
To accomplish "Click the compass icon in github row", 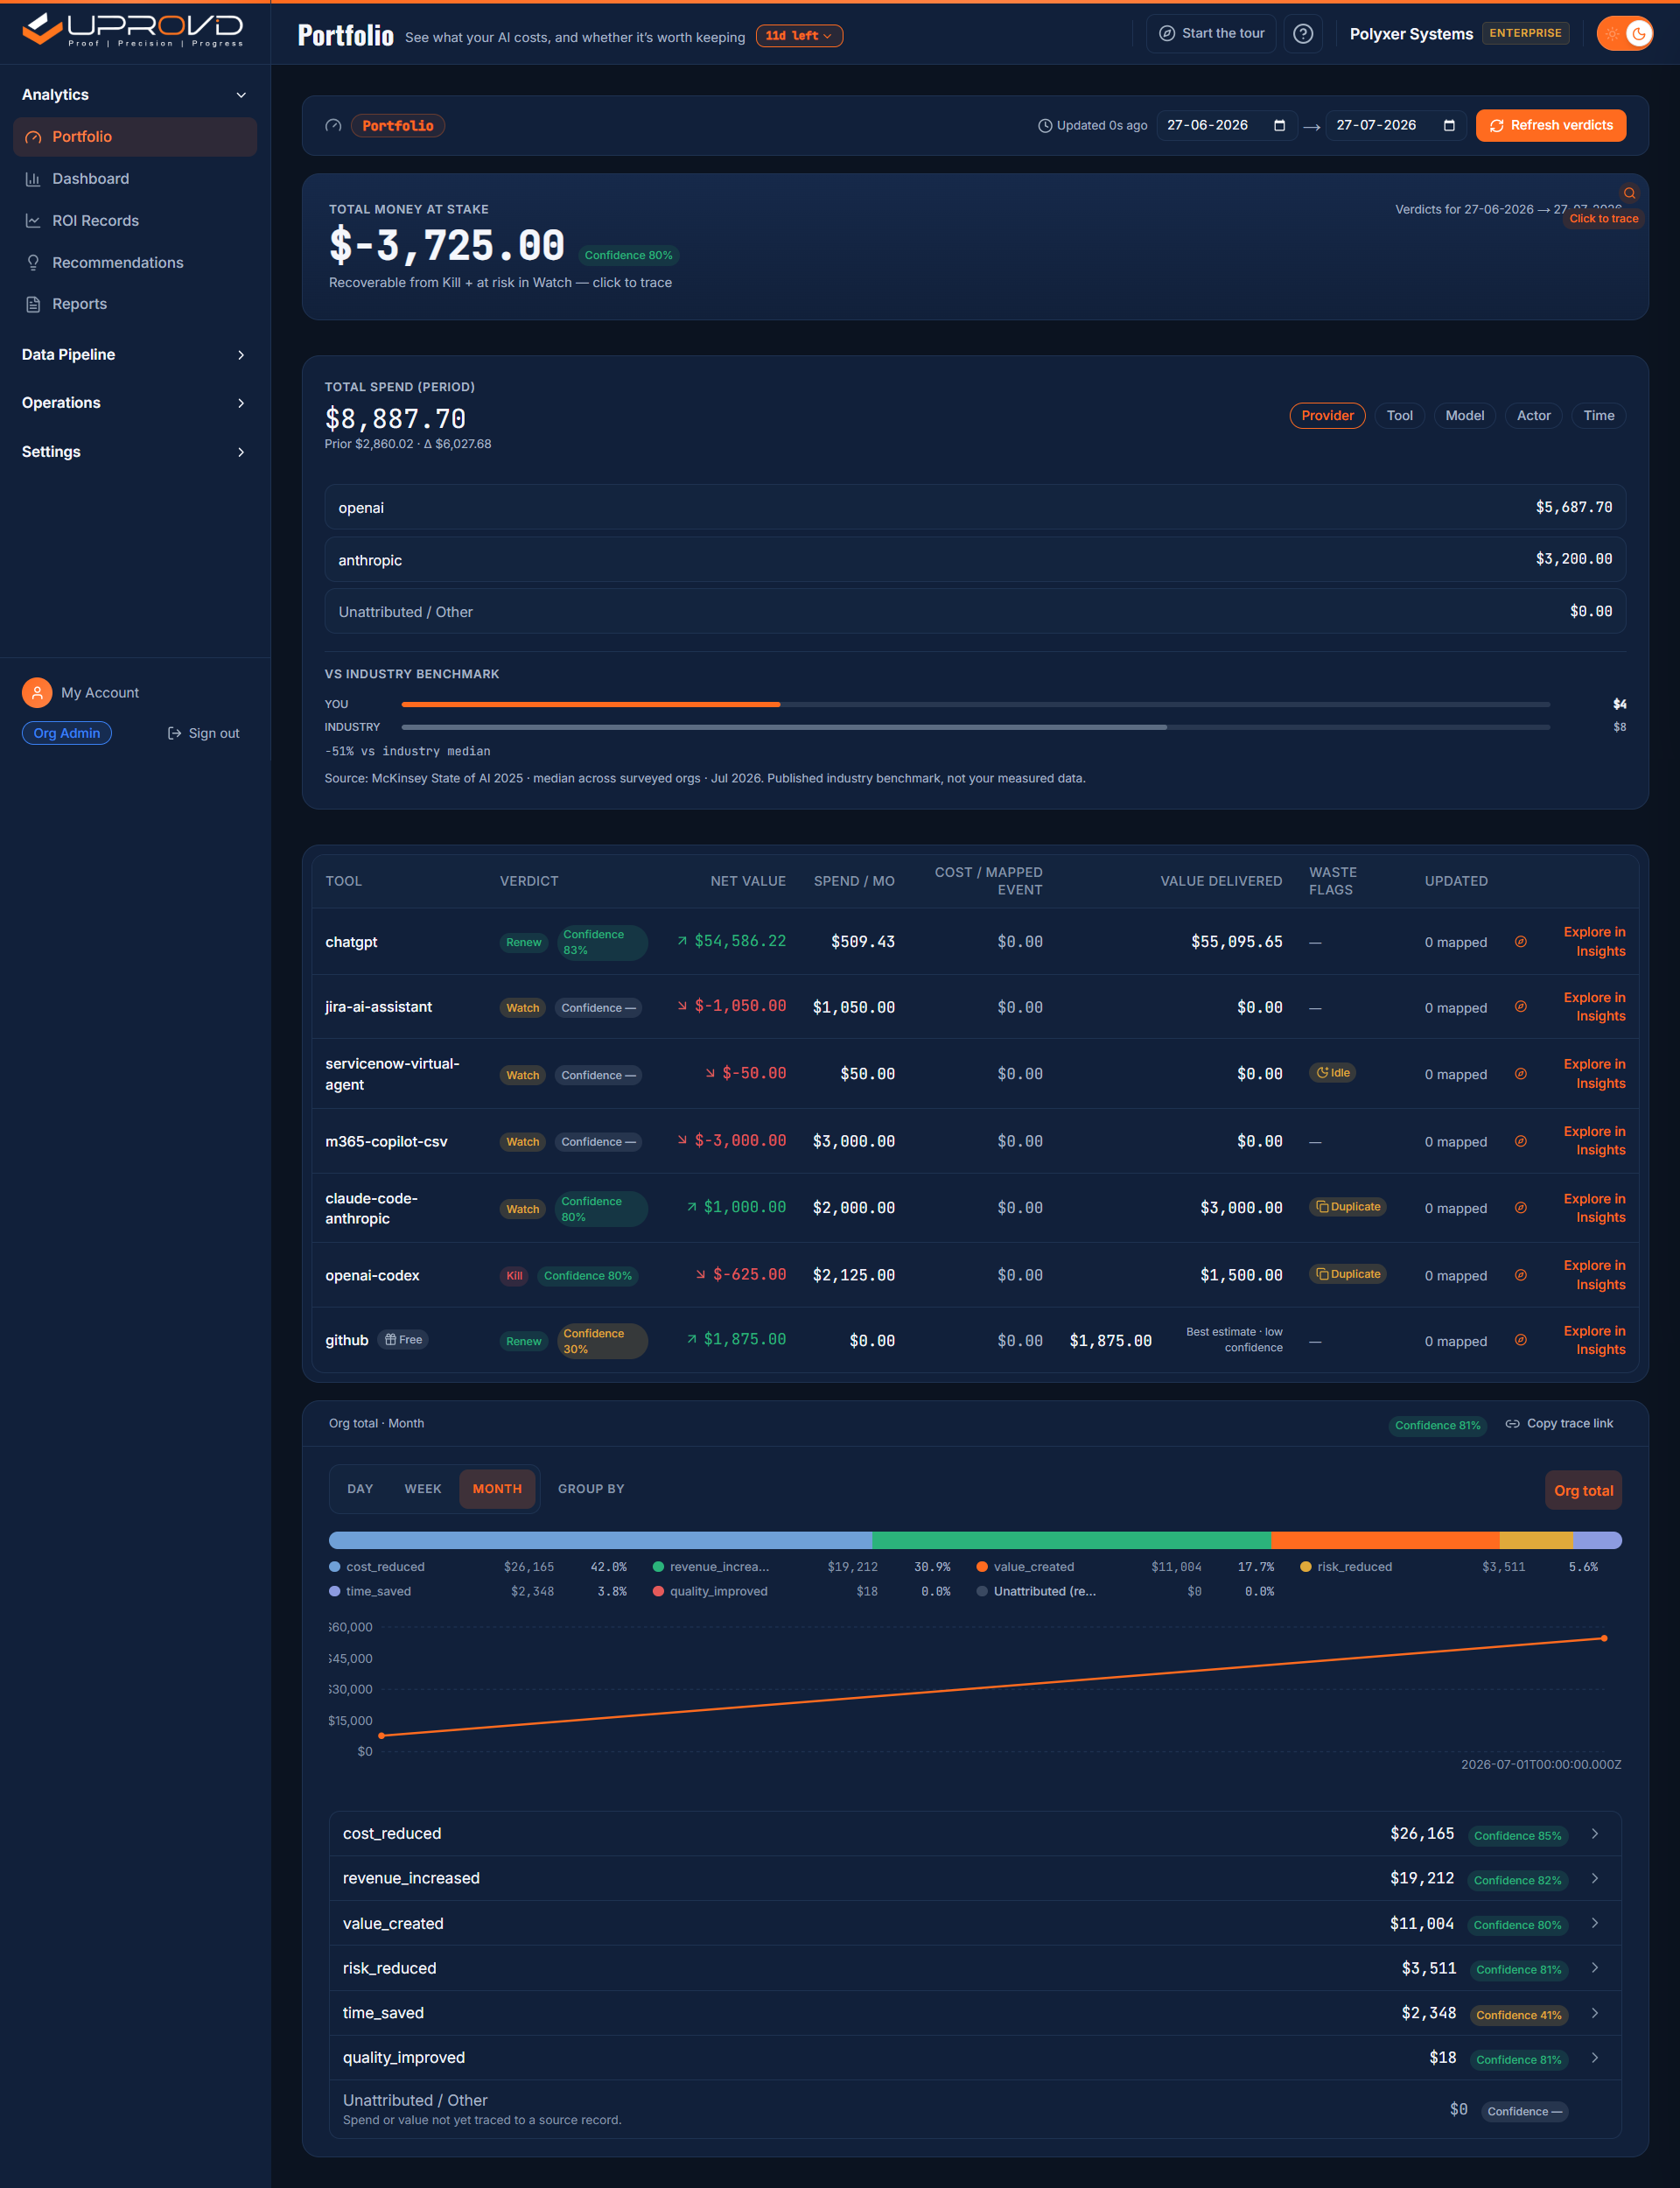I will [1520, 1340].
